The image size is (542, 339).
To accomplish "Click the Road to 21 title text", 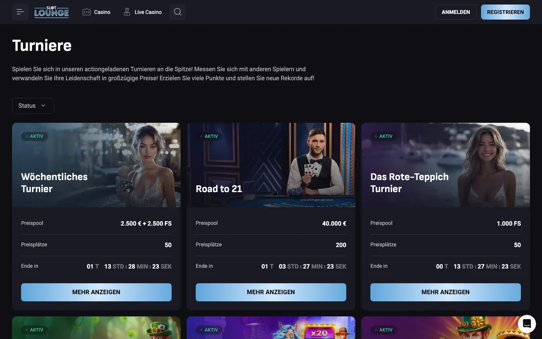I will point(219,189).
